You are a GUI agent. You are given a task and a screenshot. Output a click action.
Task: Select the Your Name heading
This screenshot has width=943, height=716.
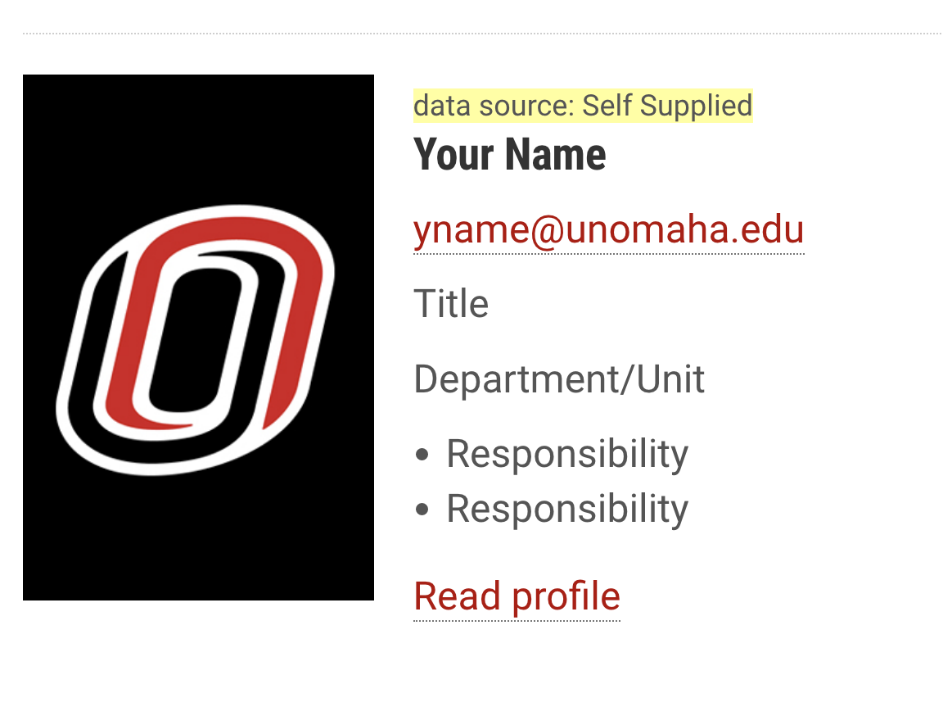[x=509, y=154]
